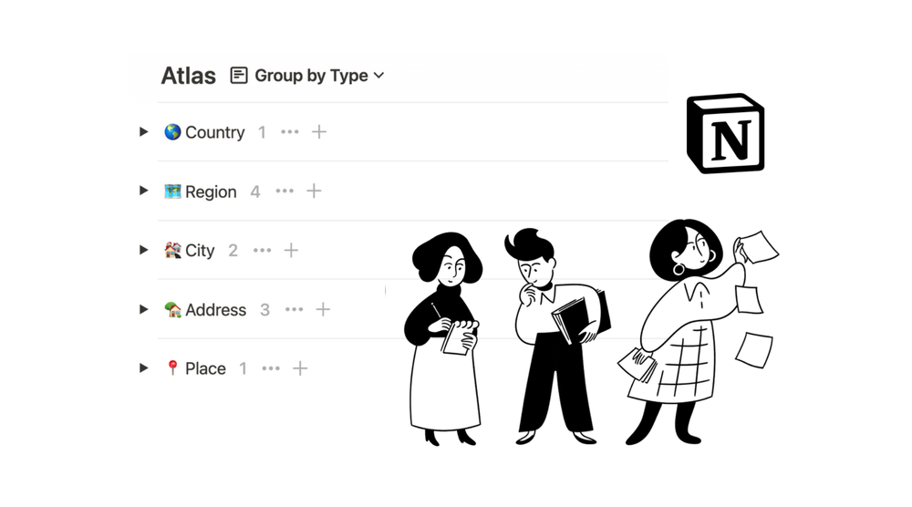The image size is (912, 507).
Task: Add a new item to Place group
Action: point(299,368)
